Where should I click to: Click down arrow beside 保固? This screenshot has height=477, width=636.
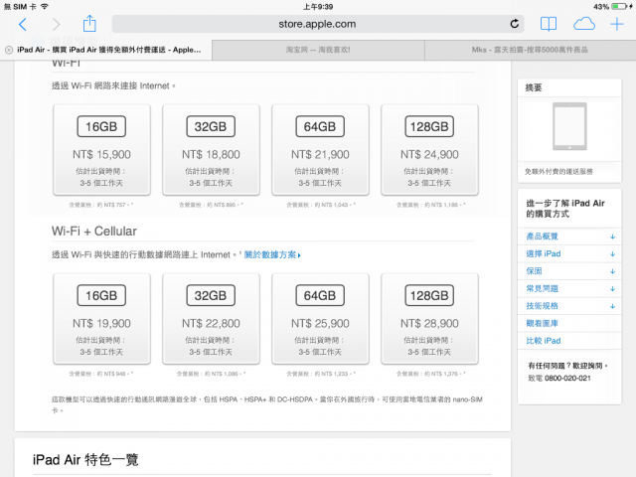612,271
